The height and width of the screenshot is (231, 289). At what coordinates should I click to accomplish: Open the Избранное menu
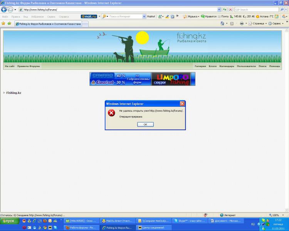click(37, 17)
